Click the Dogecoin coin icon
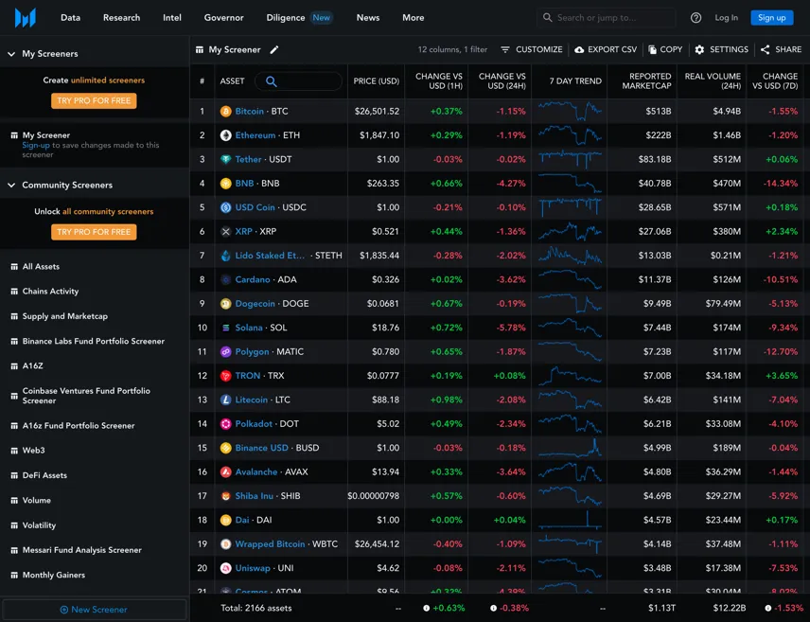 pyautogui.click(x=226, y=304)
